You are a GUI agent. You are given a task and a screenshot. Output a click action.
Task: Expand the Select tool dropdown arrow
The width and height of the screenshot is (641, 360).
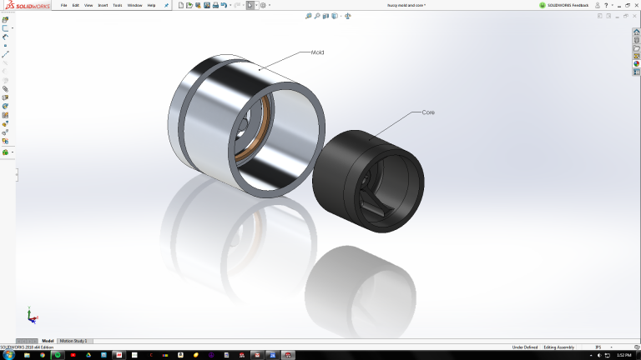tap(256, 5)
